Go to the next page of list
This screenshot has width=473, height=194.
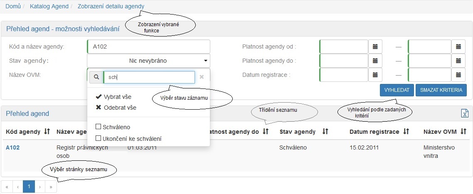pos(39,187)
